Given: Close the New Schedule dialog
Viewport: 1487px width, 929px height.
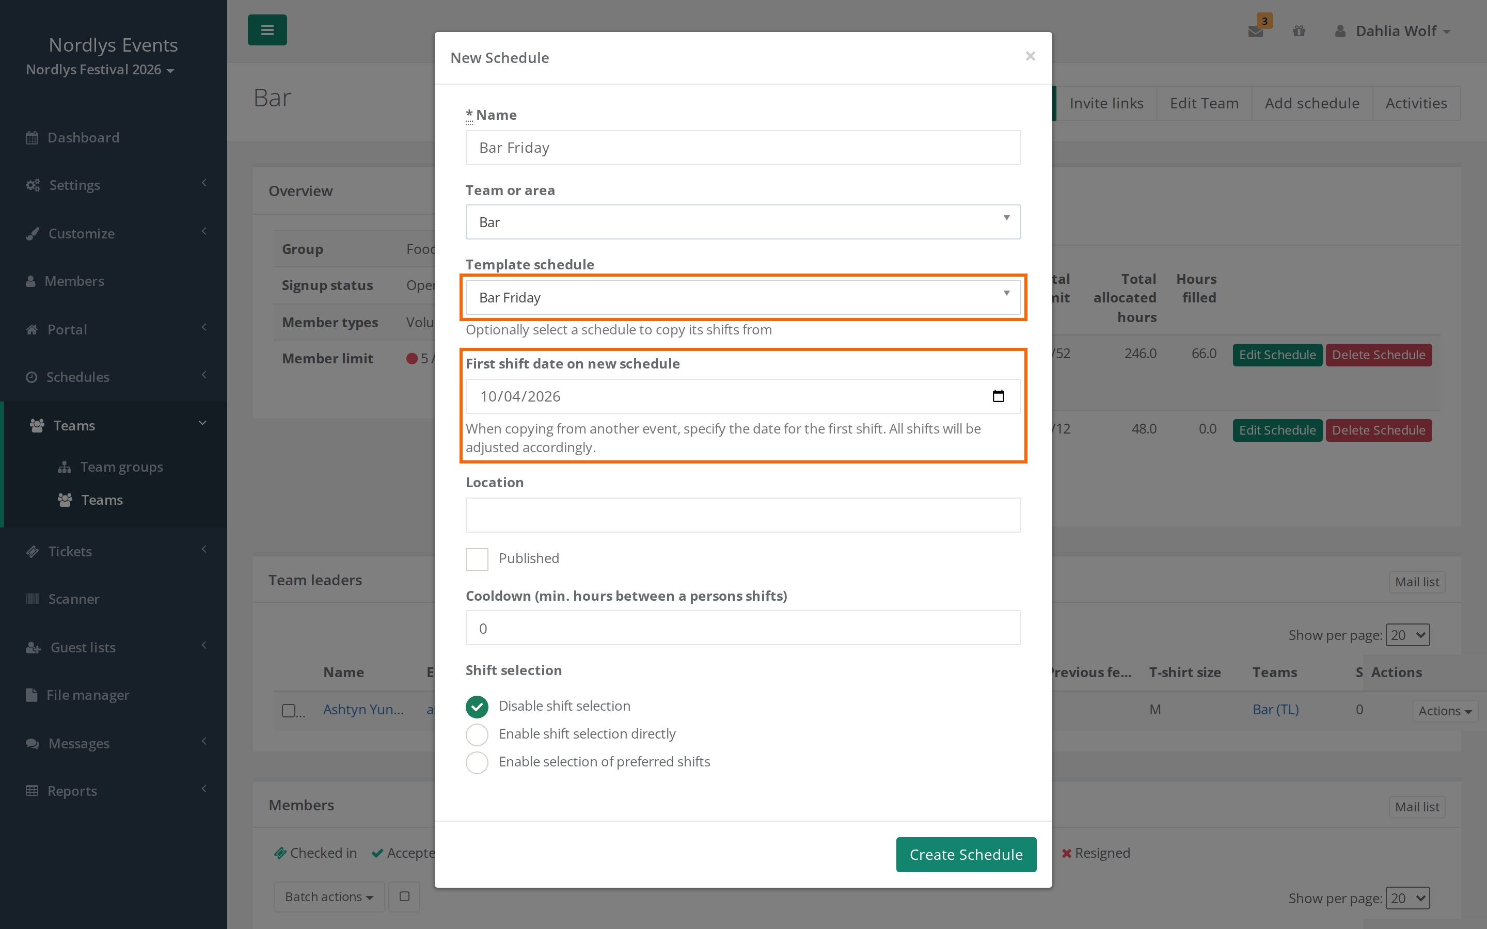Looking at the screenshot, I should pyautogui.click(x=1031, y=57).
